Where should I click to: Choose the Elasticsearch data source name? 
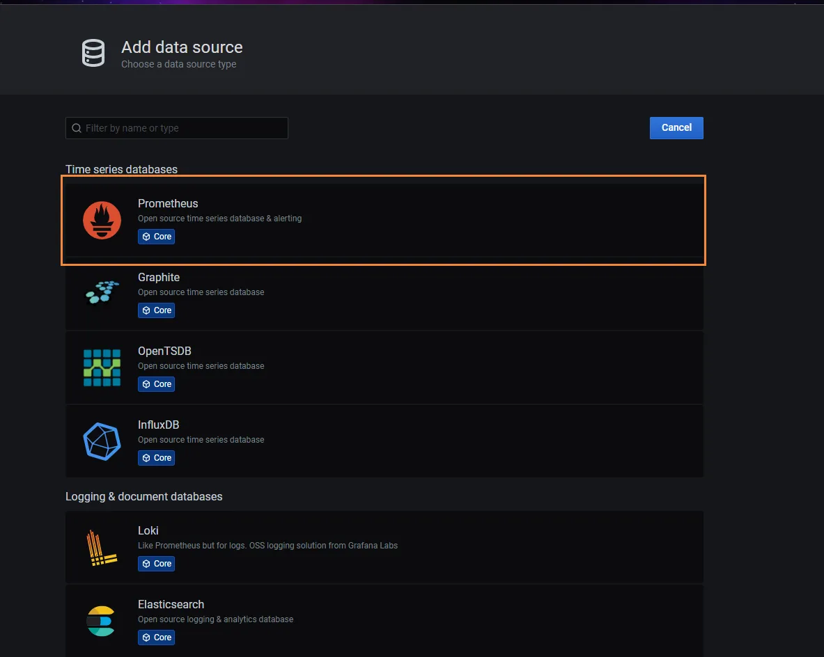point(171,604)
